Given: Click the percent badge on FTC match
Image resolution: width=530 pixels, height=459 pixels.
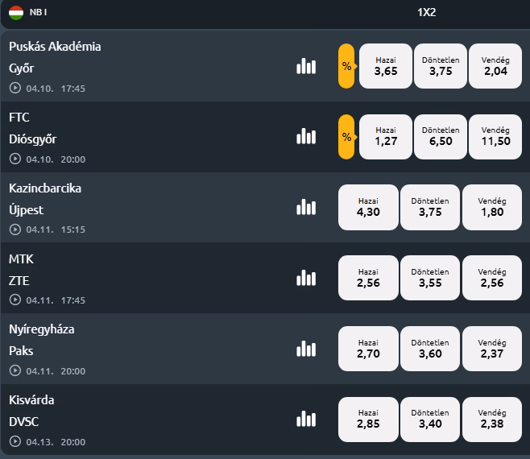Looking at the screenshot, I should 346,137.
